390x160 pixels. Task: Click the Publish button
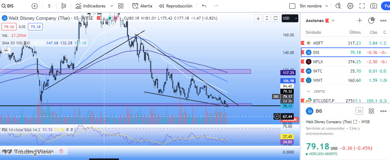[386, 6]
